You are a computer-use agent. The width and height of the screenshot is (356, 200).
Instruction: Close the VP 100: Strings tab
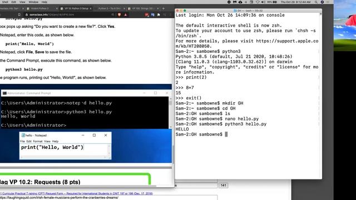coord(158,8)
